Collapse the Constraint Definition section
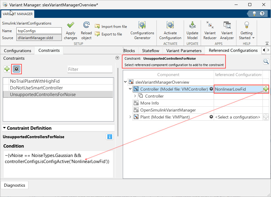 5,128
